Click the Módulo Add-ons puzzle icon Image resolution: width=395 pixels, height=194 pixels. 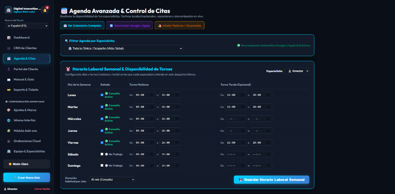[x=9, y=130]
